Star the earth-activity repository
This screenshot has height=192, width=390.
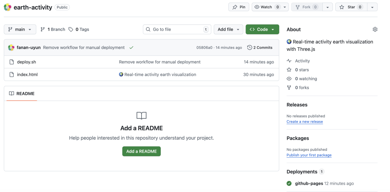(351, 7)
